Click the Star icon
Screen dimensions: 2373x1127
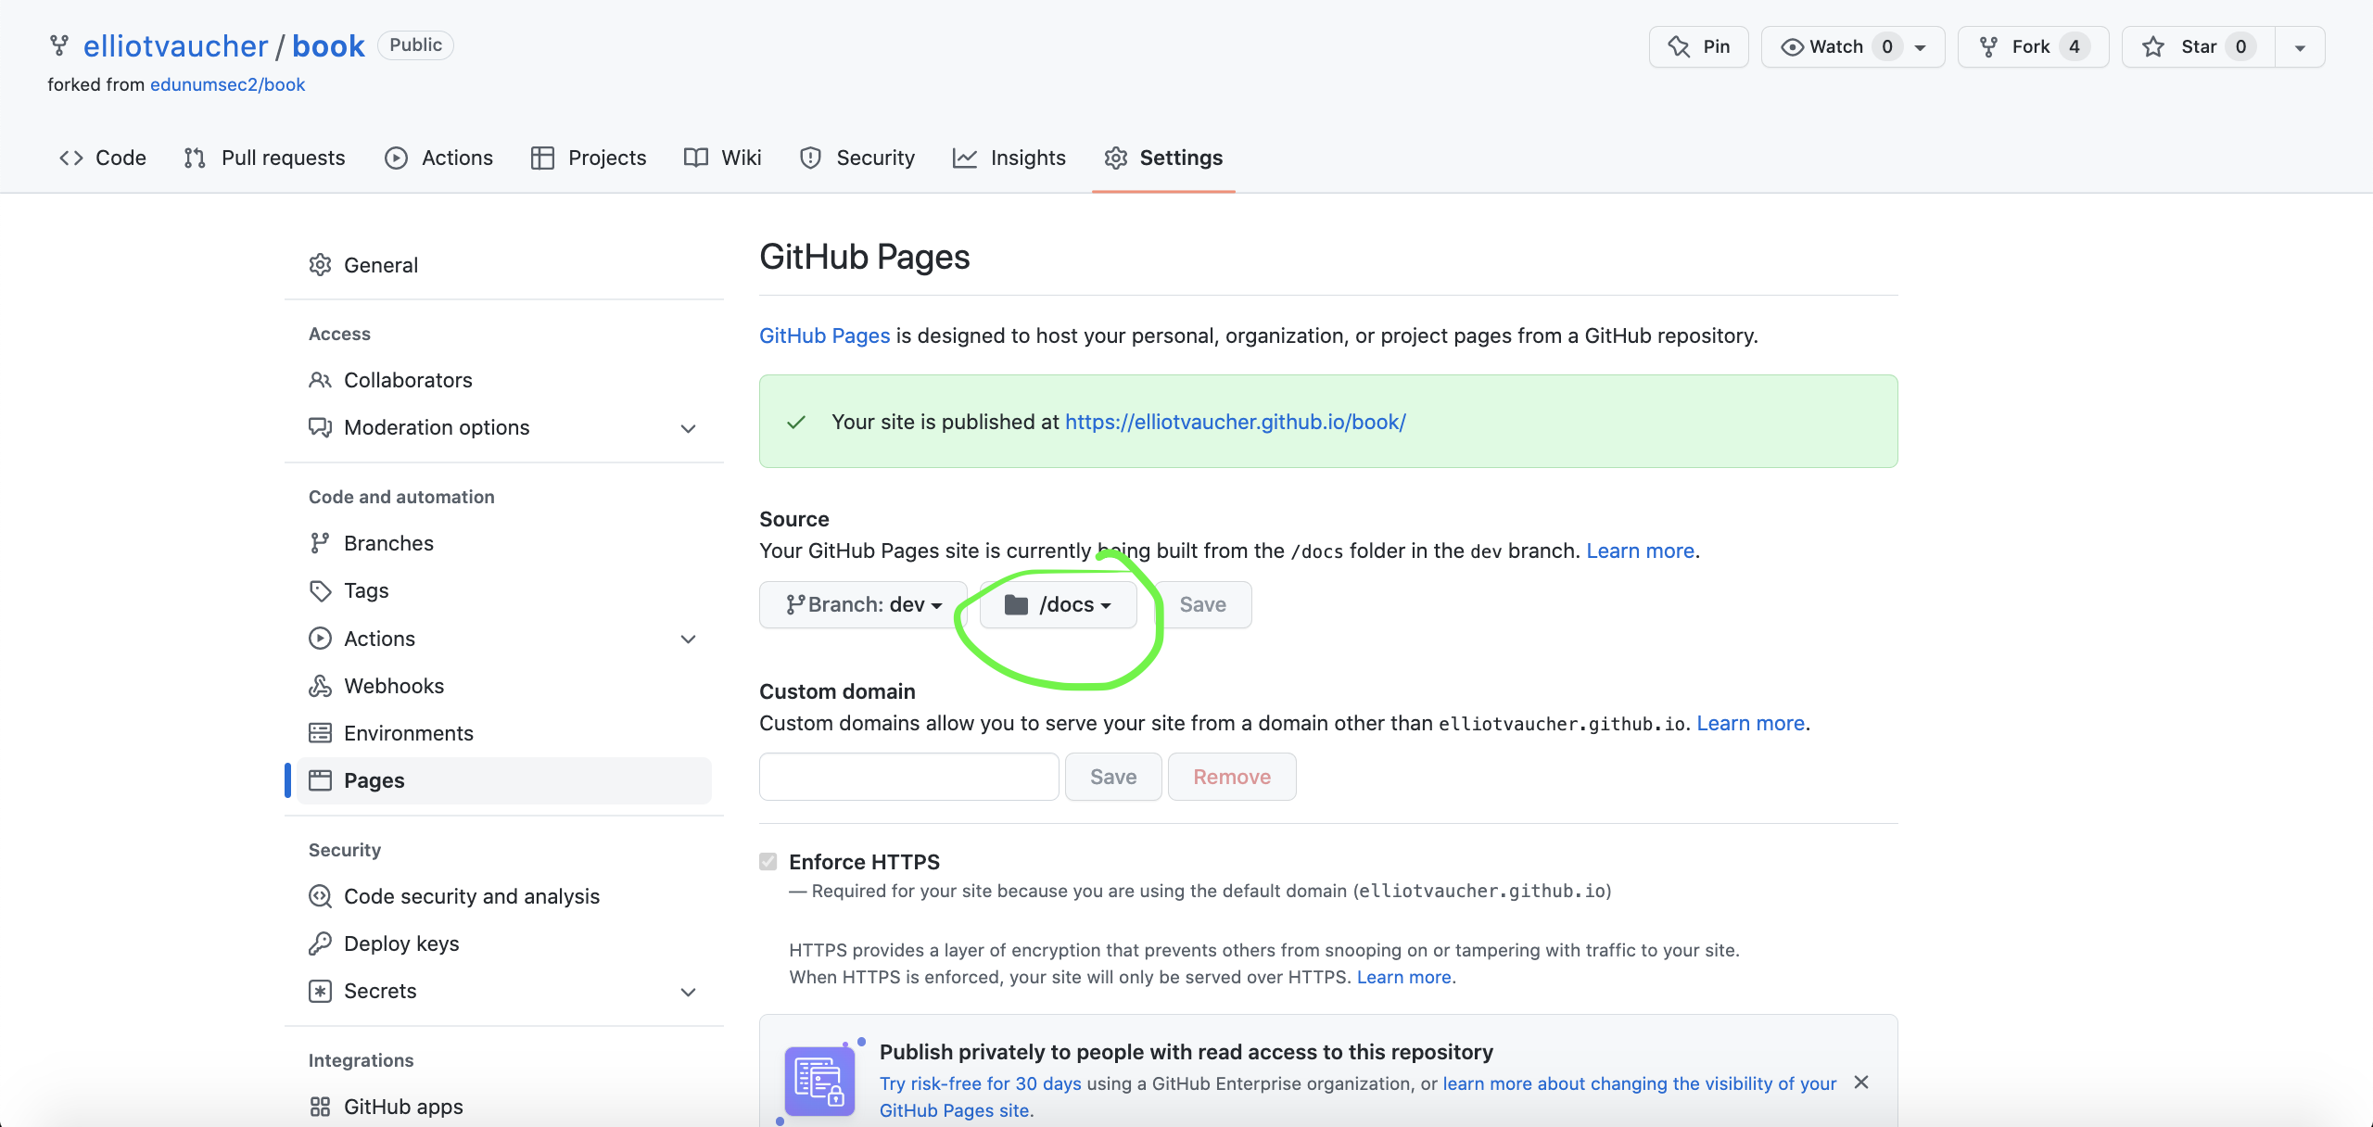tap(2153, 46)
